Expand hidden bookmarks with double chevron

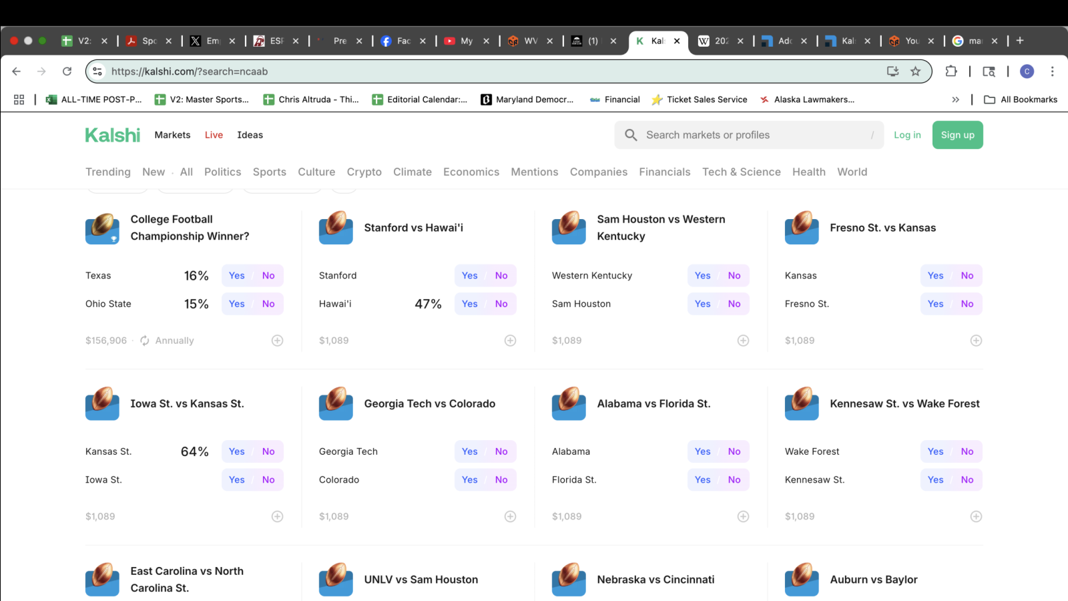[955, 99]
